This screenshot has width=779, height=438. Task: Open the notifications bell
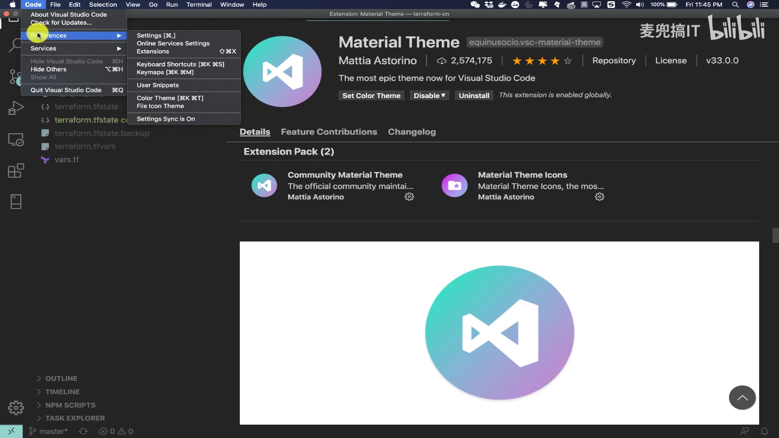(764, 431)
